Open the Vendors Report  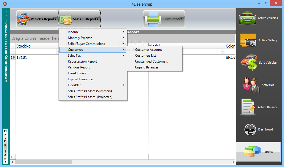(x=93, y=67)
